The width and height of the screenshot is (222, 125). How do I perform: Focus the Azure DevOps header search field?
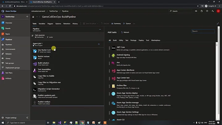click(x=180, y=11)
